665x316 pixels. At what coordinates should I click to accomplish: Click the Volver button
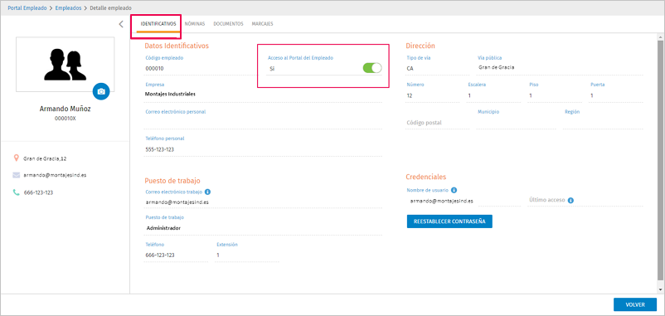(635, 304)
